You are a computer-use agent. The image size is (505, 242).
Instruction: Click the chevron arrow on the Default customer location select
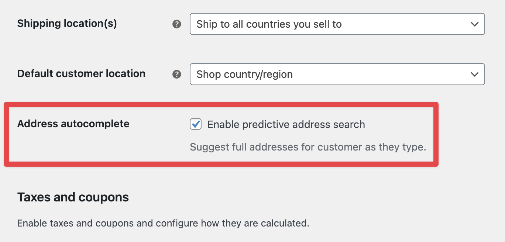[475, 74]
